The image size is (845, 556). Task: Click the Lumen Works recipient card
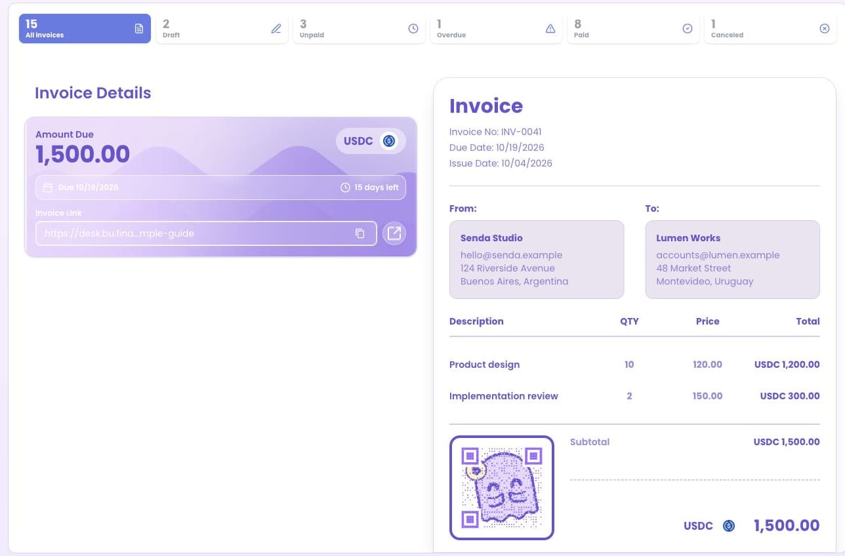coord(733,260)
